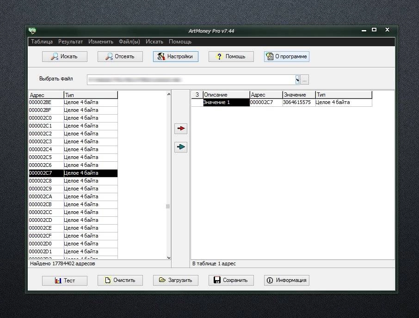Select address row 000002C4
Viewport: 419px width, 318px height.
(x=73, y=149)
